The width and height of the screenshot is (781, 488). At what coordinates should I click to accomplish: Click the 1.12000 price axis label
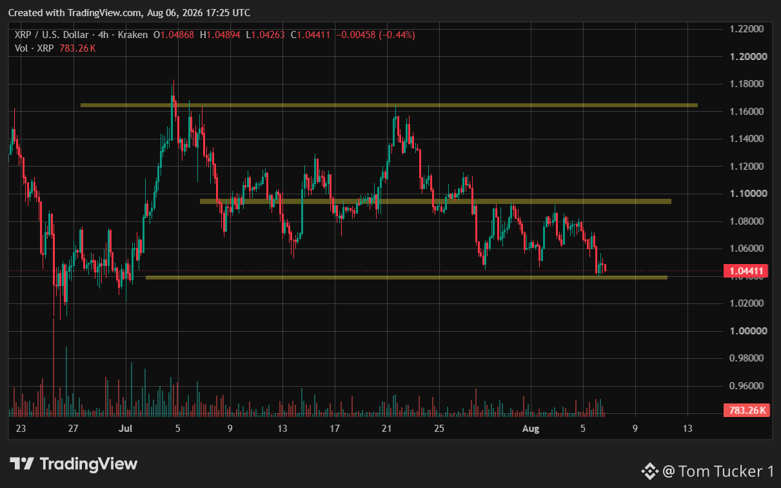[x=747, y=167]
